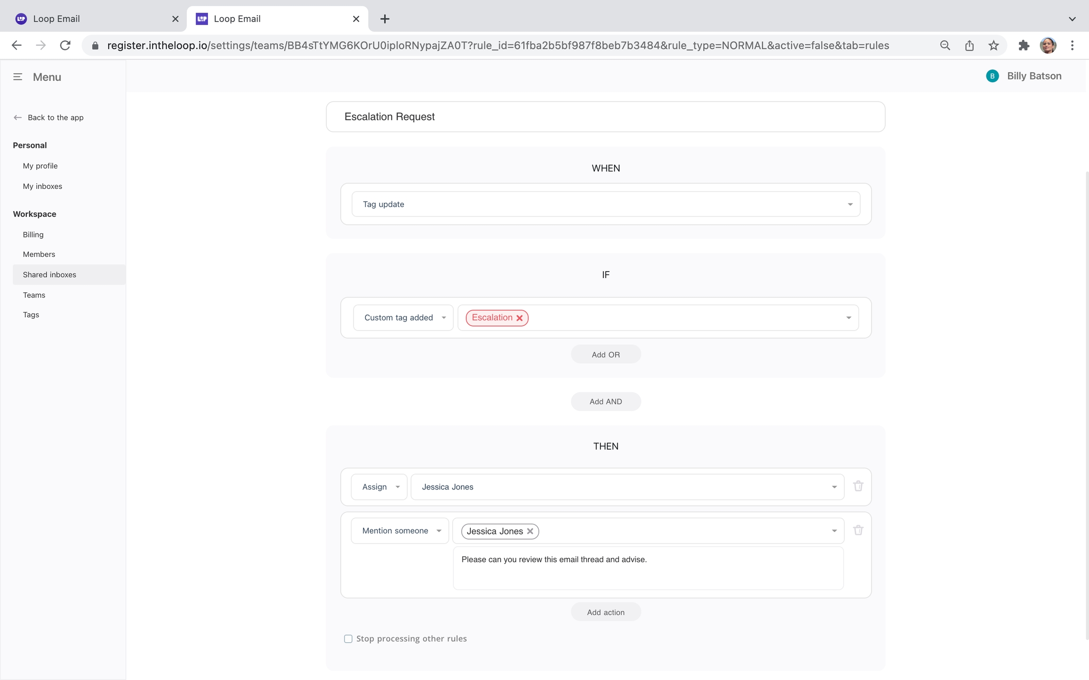This screenshot has height=680, width=1089.
Task: Delete the Mention someone action
Action: pos(858,530)
